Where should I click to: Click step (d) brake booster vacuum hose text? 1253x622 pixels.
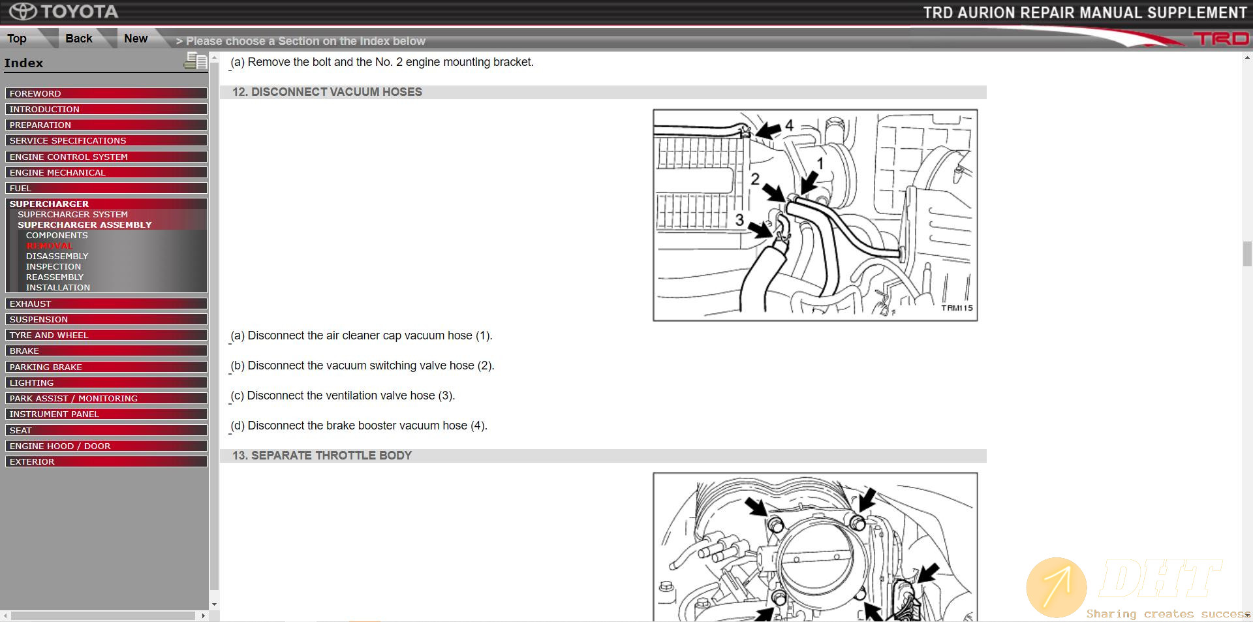359,426
